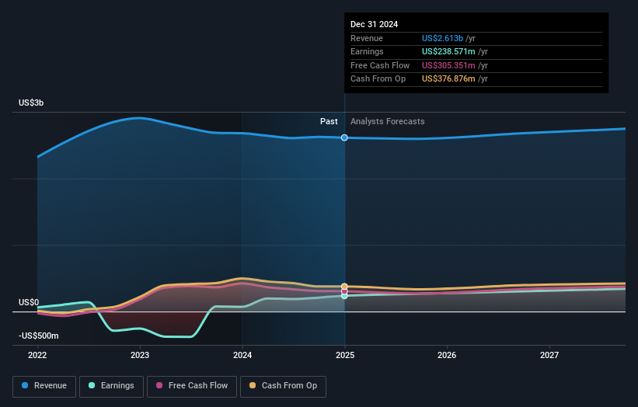Screen dimensions: 638x407
Task: Toggle the Cash From Op legend button
Action: coord(283,386)
